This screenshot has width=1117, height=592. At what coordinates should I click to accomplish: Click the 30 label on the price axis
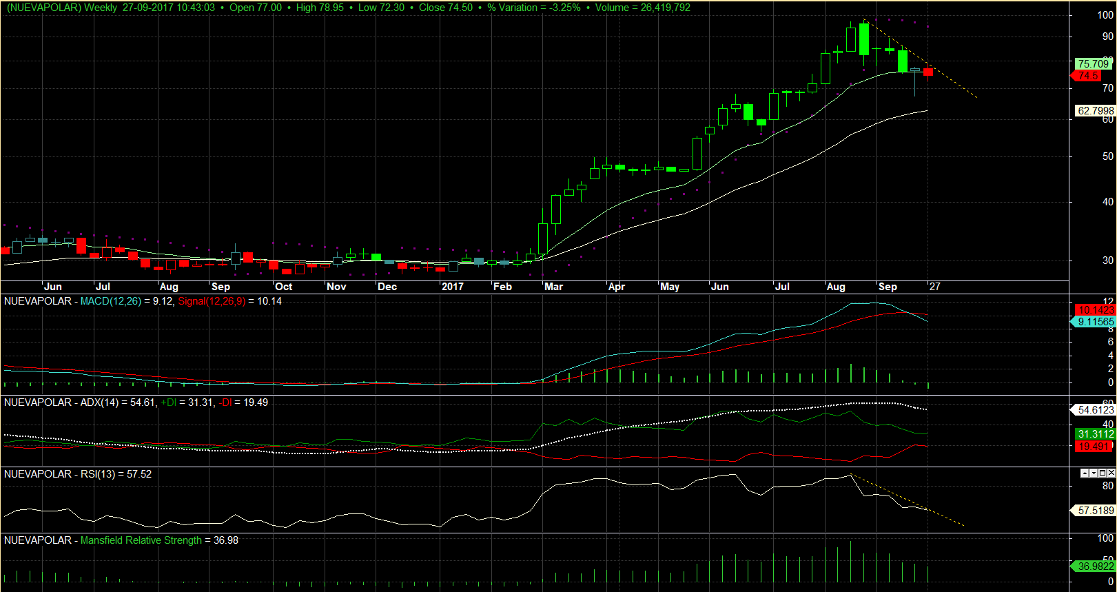click(1108, 261)
